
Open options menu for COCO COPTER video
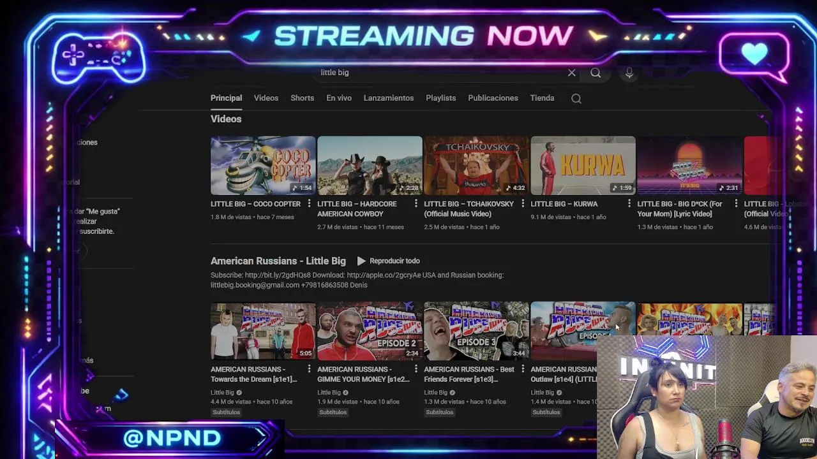(x=310, y=204)
